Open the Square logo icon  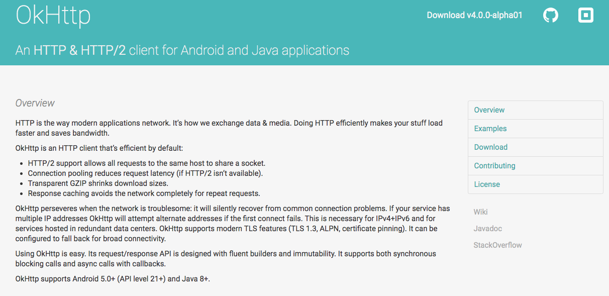(x=586, y=15)
